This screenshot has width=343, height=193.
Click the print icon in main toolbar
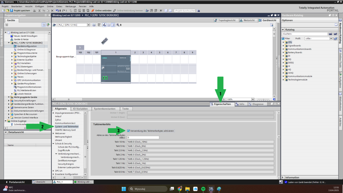pyautogui.click(x=35, y=10)
